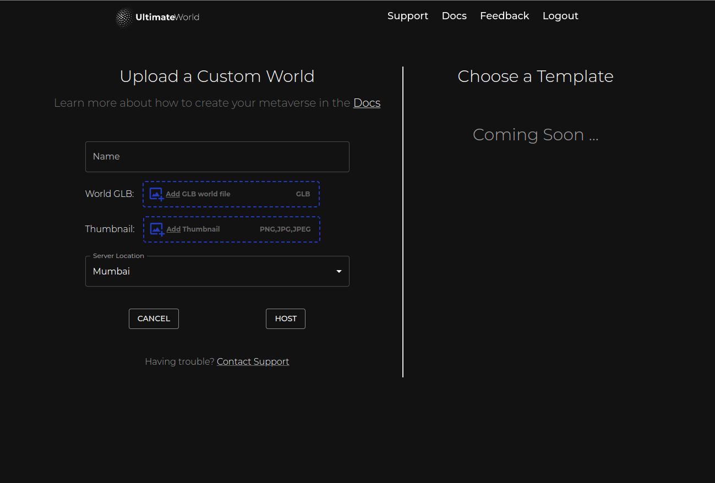715x483 pixels.
Task: Open Docs in the top navigation
Action: tap(454, 16)
